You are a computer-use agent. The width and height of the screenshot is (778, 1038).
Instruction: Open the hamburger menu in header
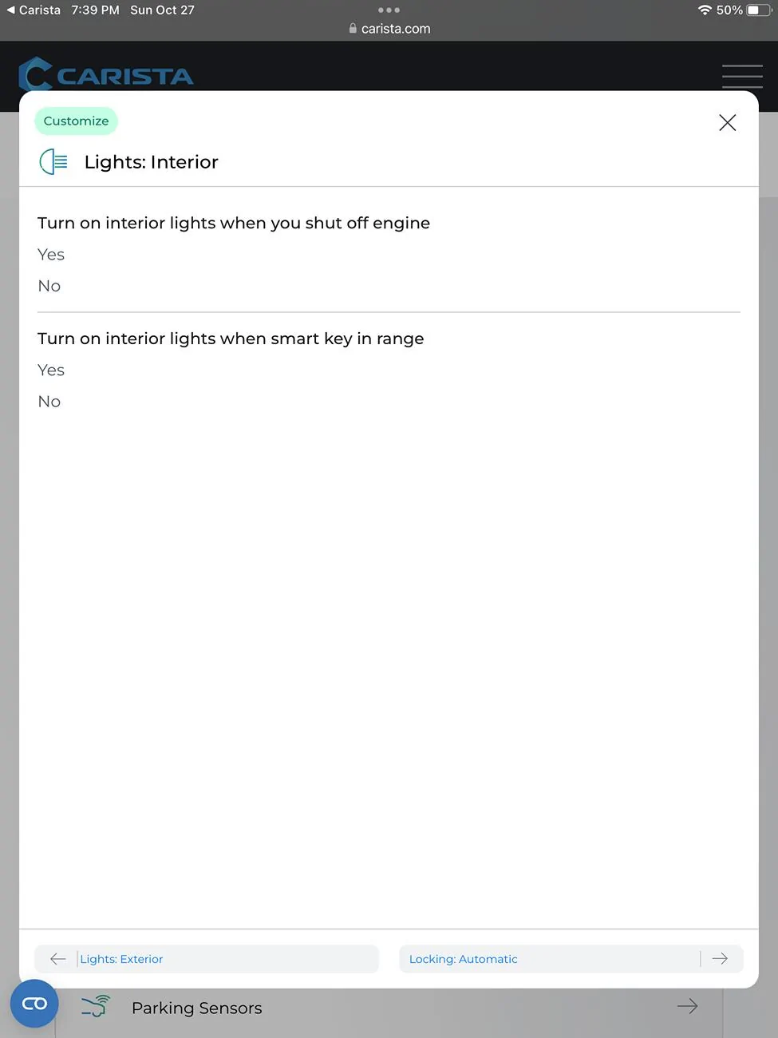[x=741, y=76]
